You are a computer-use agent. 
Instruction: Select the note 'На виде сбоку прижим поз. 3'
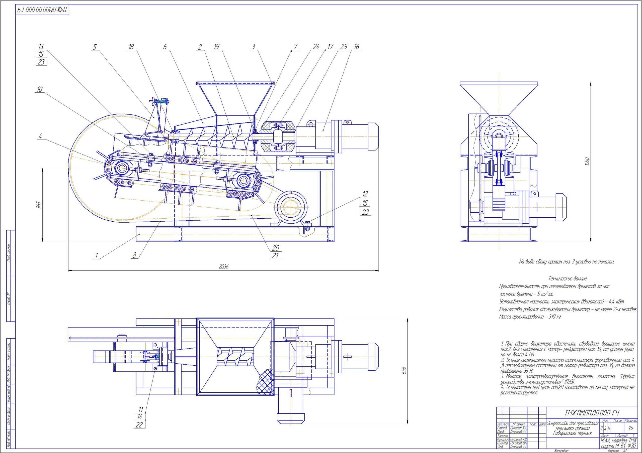tap(566, 262)
